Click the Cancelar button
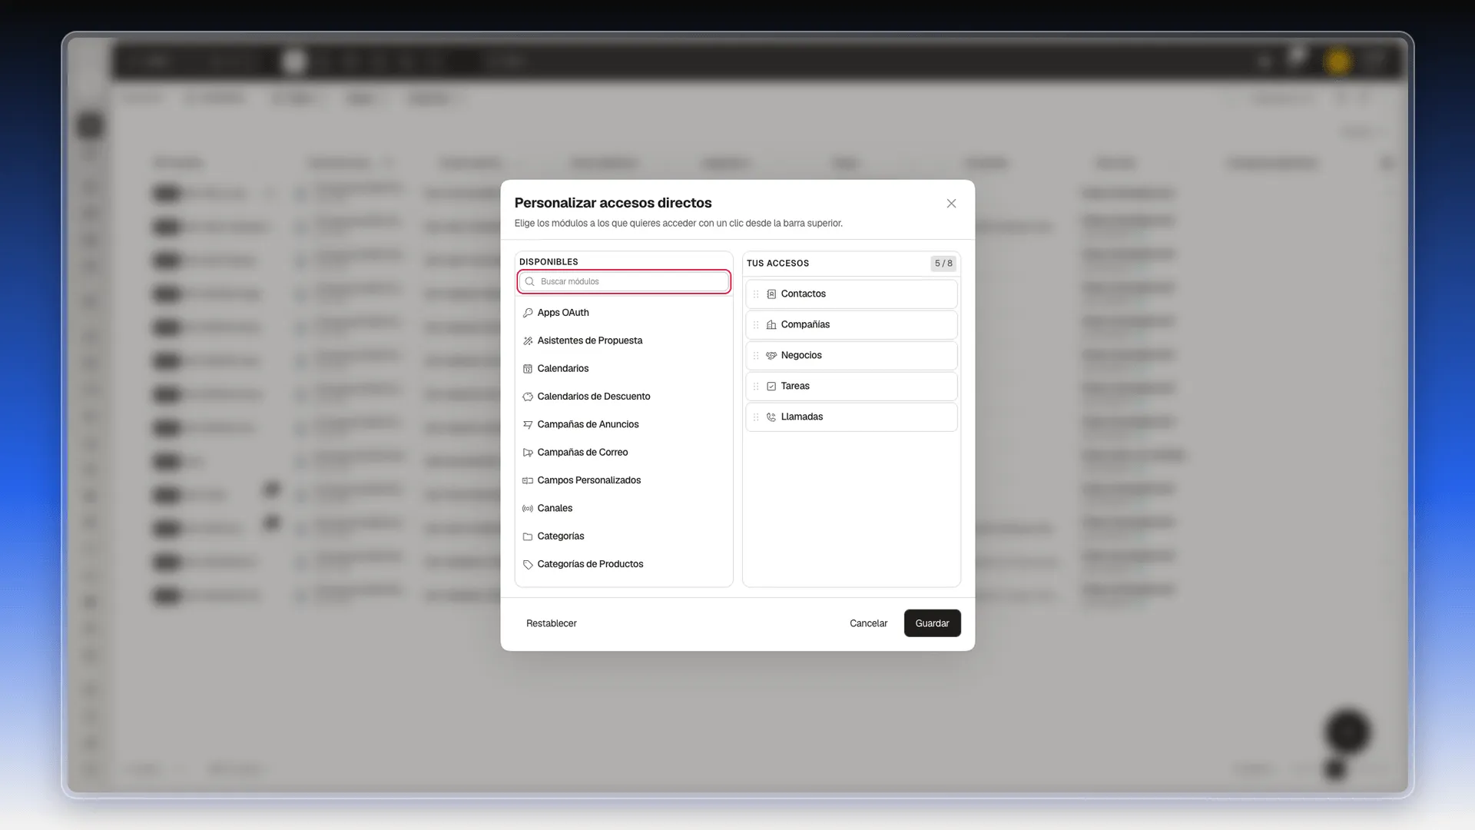 pyautogui.click(x=868, y=623)
